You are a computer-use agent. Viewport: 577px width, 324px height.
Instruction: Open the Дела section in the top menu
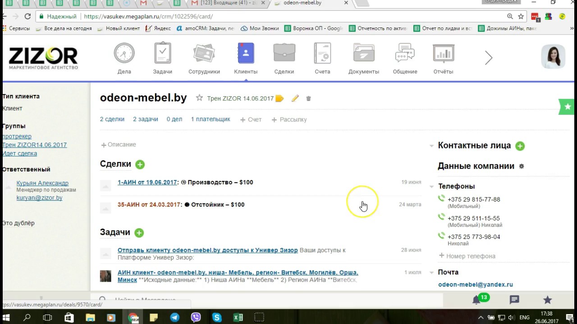pos(124,58)
